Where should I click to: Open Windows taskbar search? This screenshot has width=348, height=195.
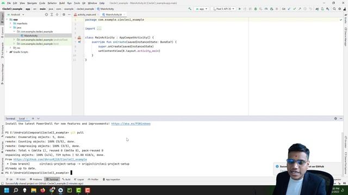pos(16,190)
